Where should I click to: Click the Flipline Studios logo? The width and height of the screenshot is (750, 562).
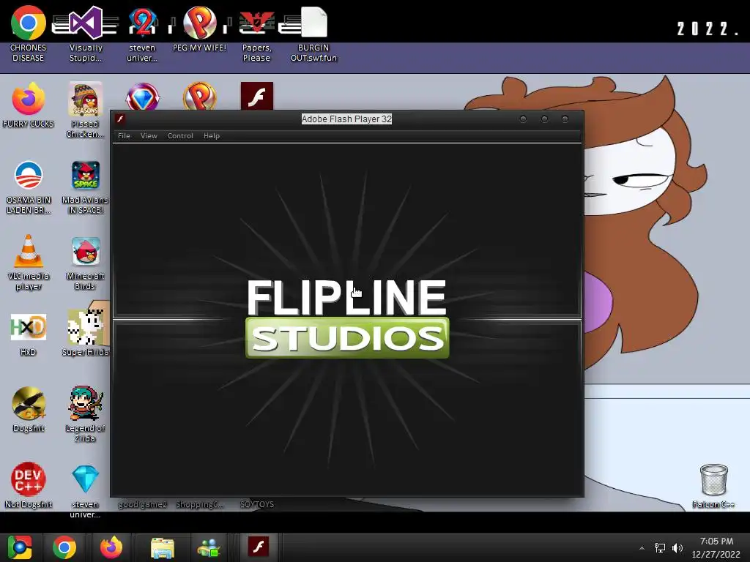(347, 318)
